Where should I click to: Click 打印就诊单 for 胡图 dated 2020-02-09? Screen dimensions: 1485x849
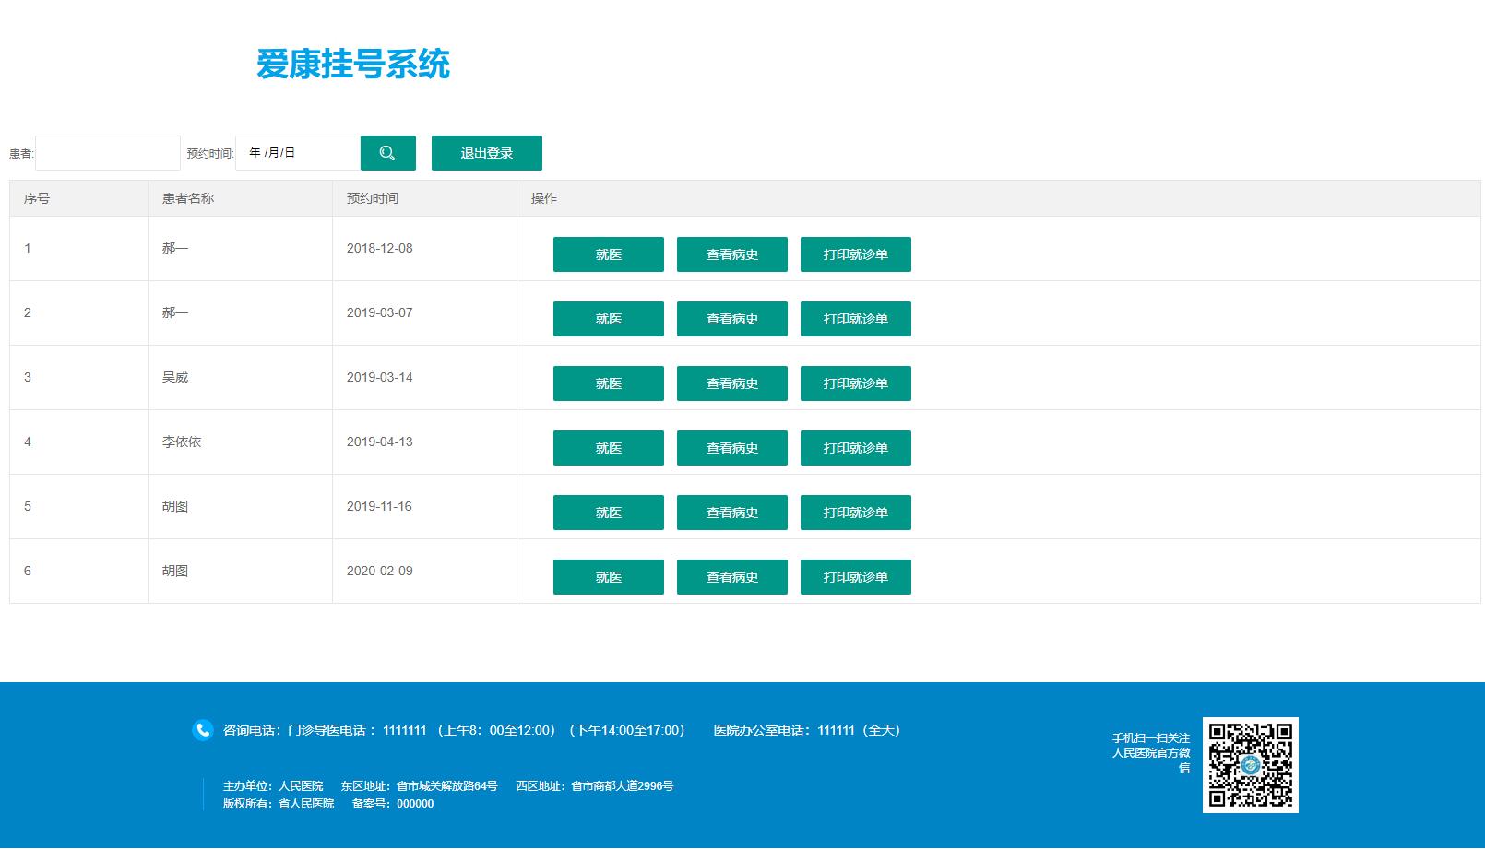pos(855,576)
